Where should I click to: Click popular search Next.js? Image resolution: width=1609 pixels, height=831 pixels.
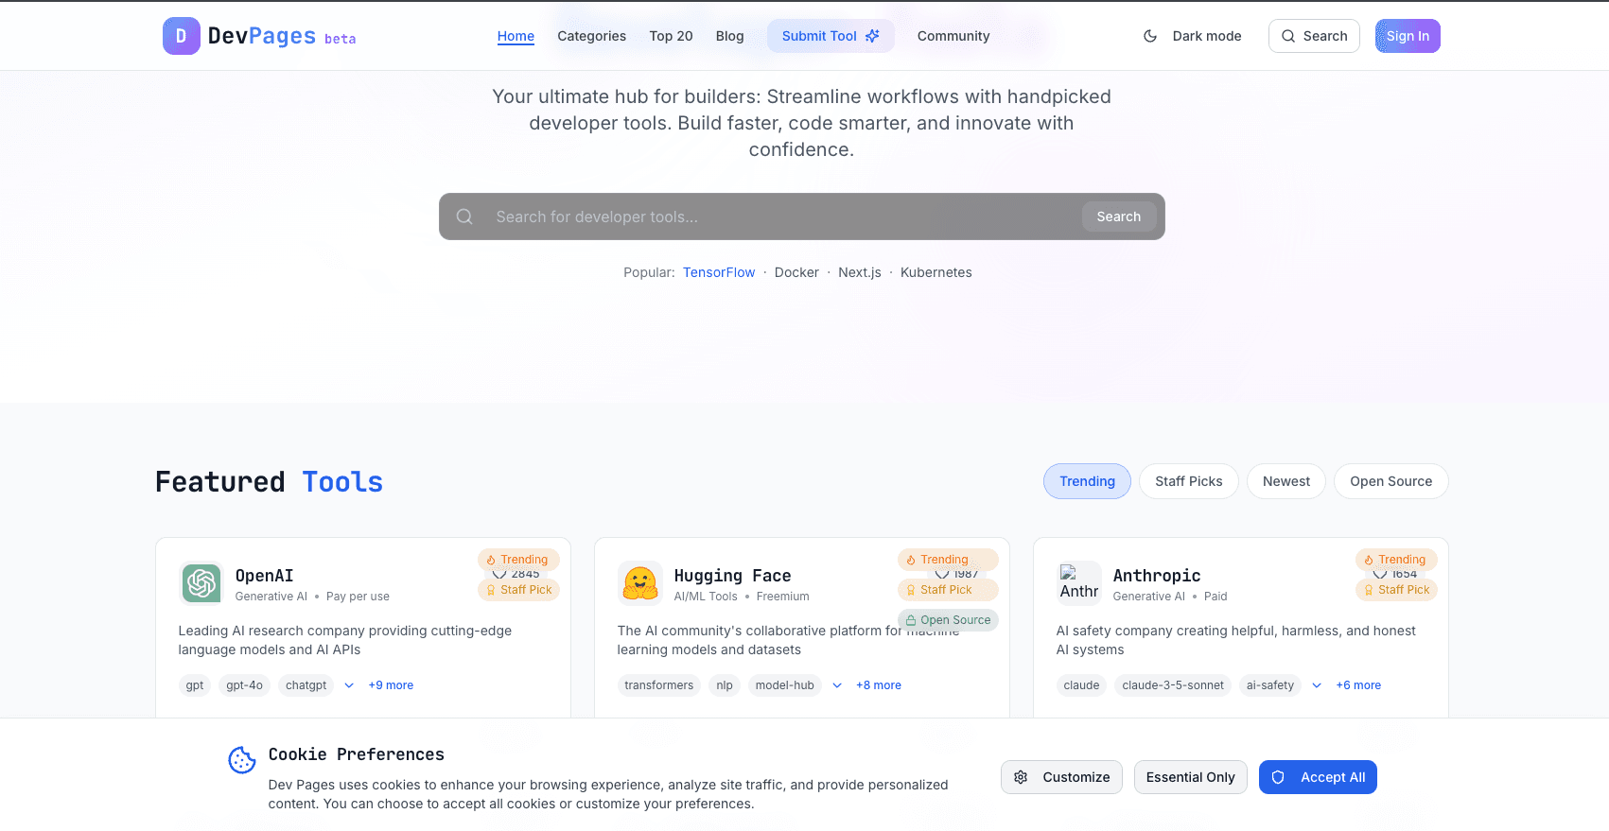tap(860, 272)
